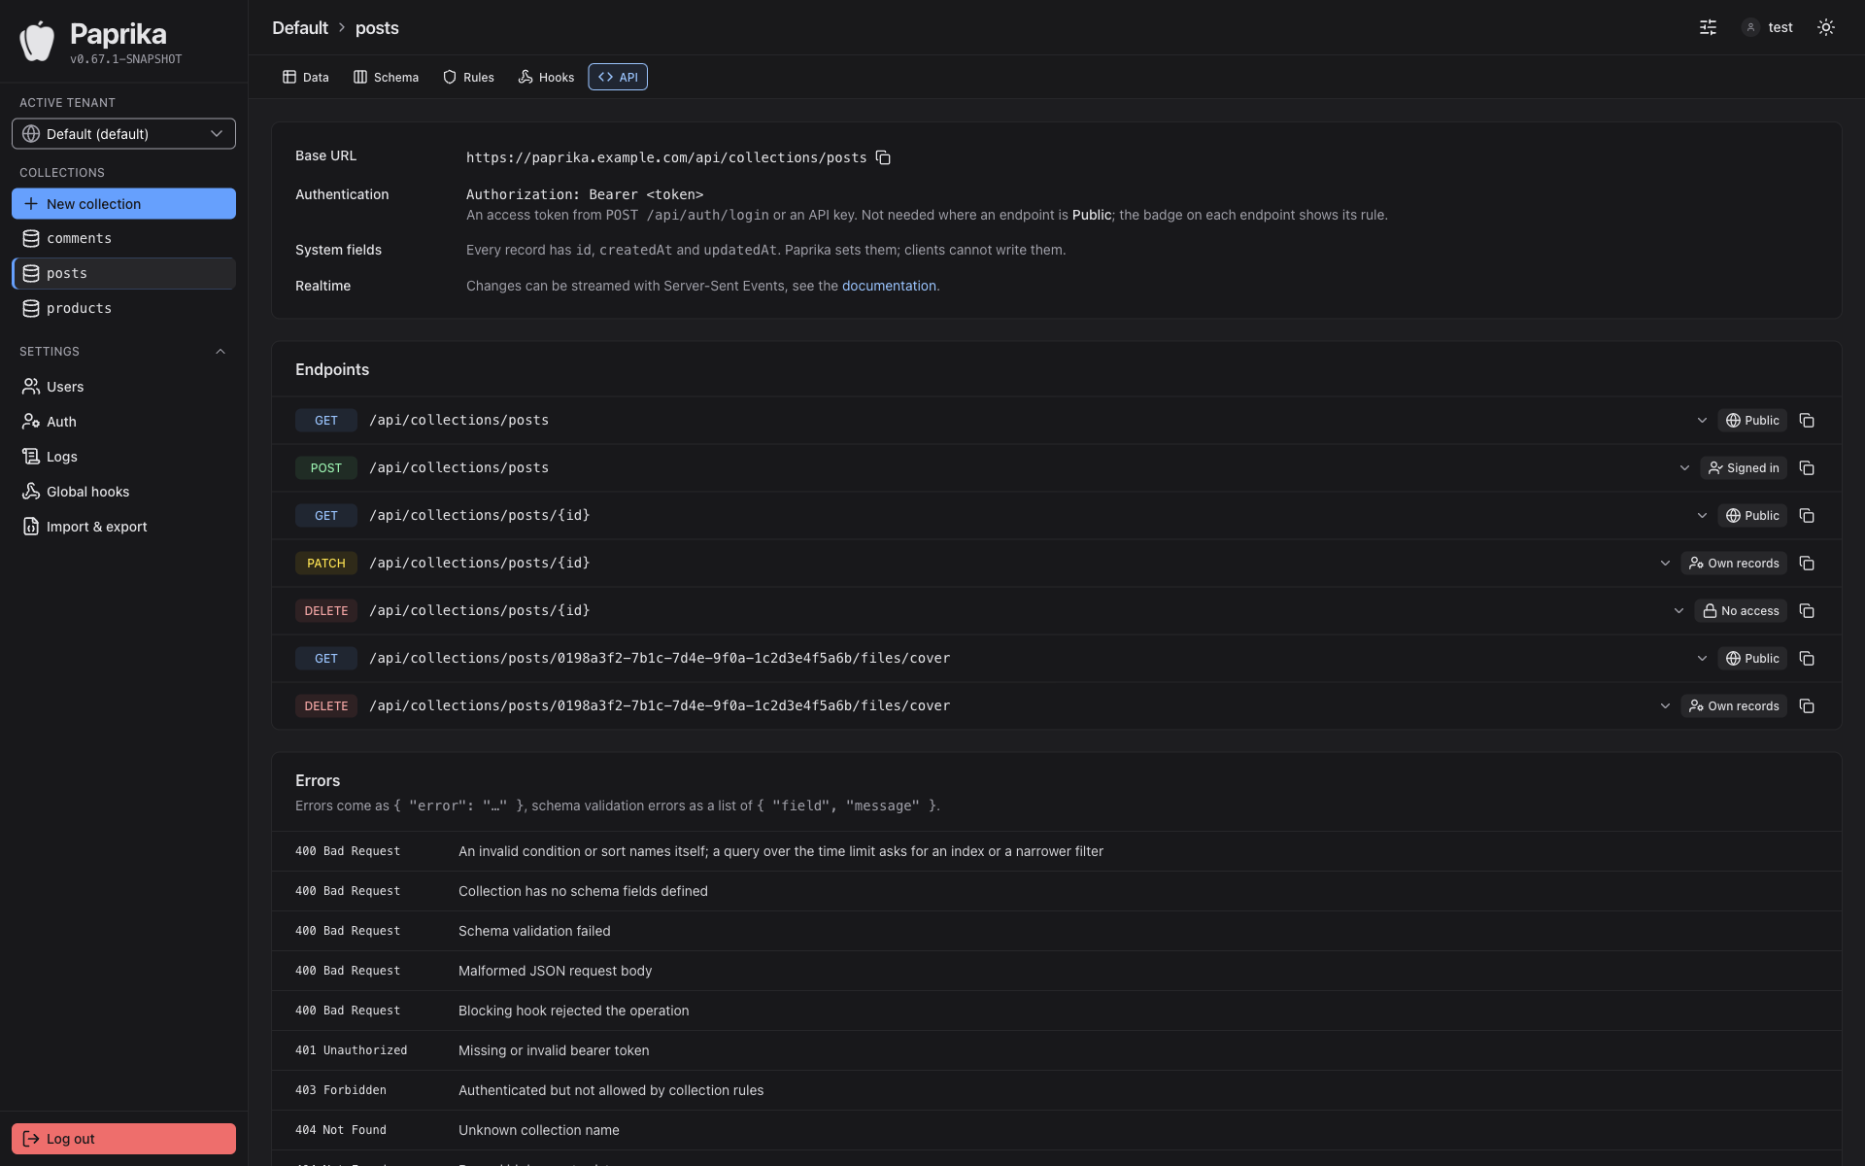1865x1166 pixels.
Task: Expand the PATCH posts/{id} endpoint details
Action: tap(1665, 564)
